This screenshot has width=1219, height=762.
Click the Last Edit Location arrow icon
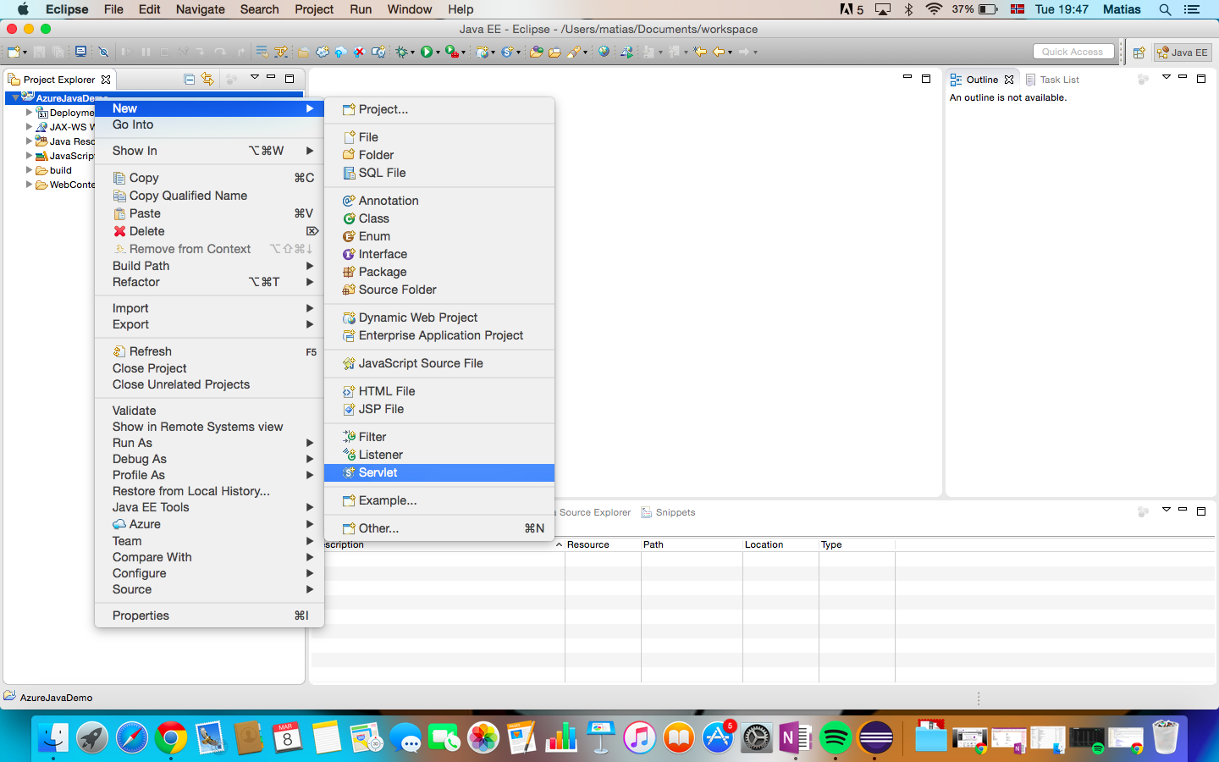point(700,52)
